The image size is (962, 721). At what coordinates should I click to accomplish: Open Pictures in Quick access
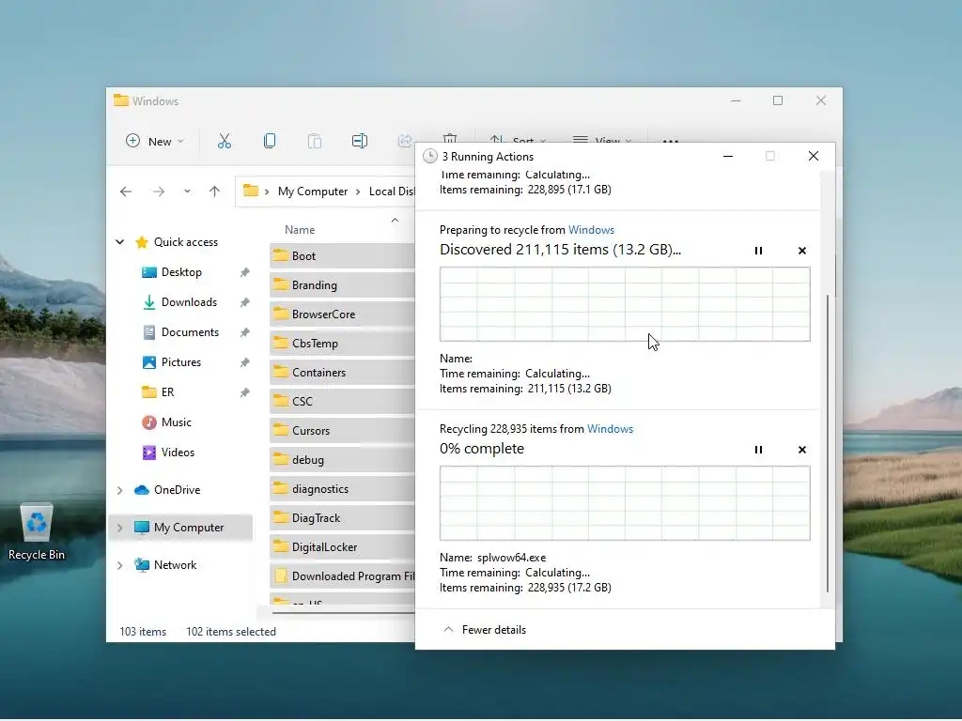coord(181,362)
